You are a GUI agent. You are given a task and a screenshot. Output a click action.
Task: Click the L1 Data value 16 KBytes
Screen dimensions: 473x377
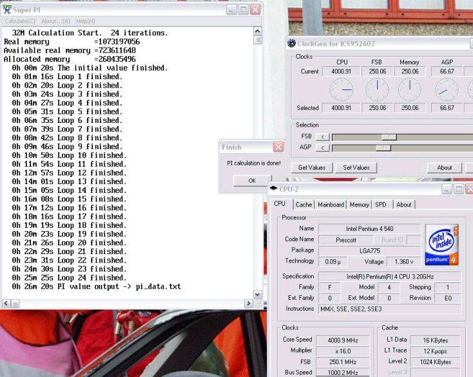(x=435, y=340)
